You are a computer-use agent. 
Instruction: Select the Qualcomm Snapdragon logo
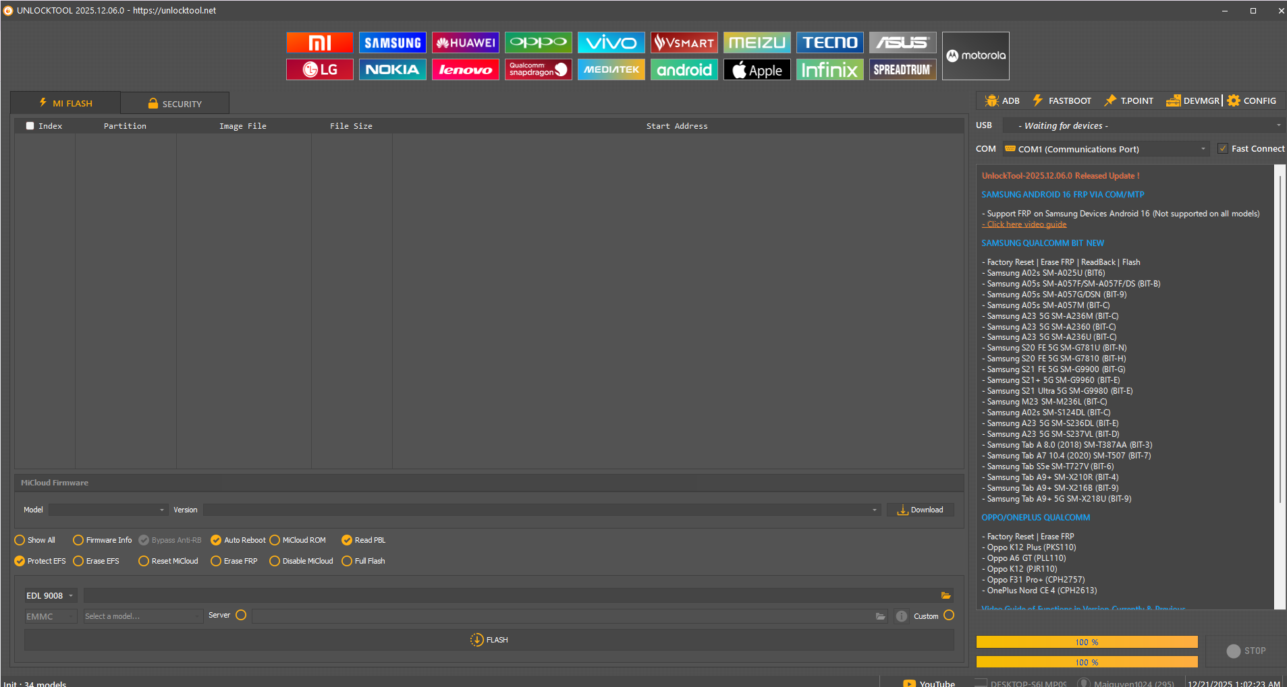[538, 69]
